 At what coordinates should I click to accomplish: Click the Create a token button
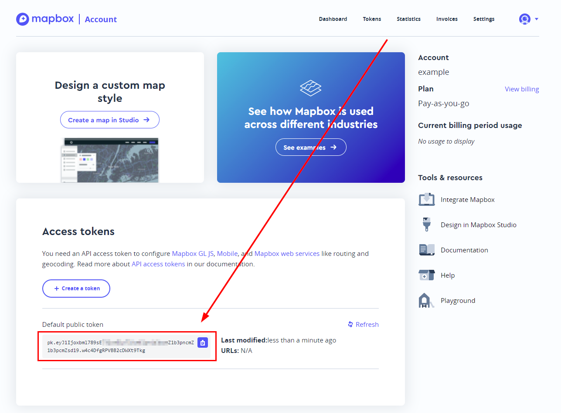coord(76,289)
